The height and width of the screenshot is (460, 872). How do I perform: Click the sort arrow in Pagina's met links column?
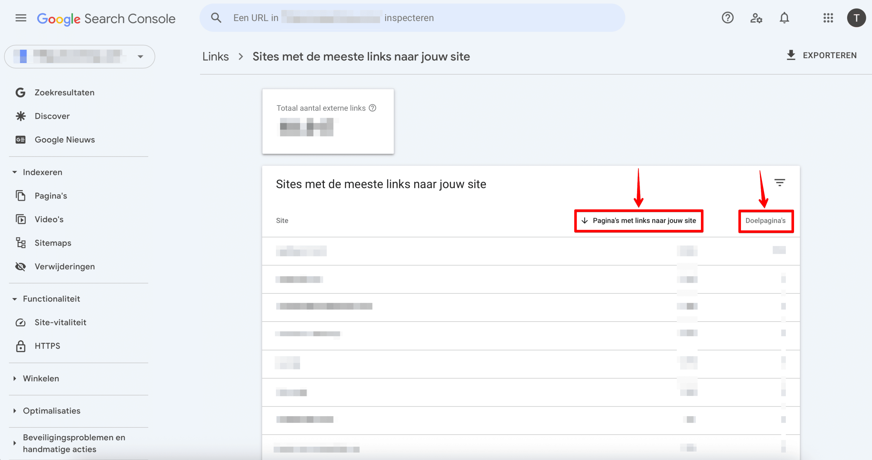pyautogui.click(x=585, y=220)
